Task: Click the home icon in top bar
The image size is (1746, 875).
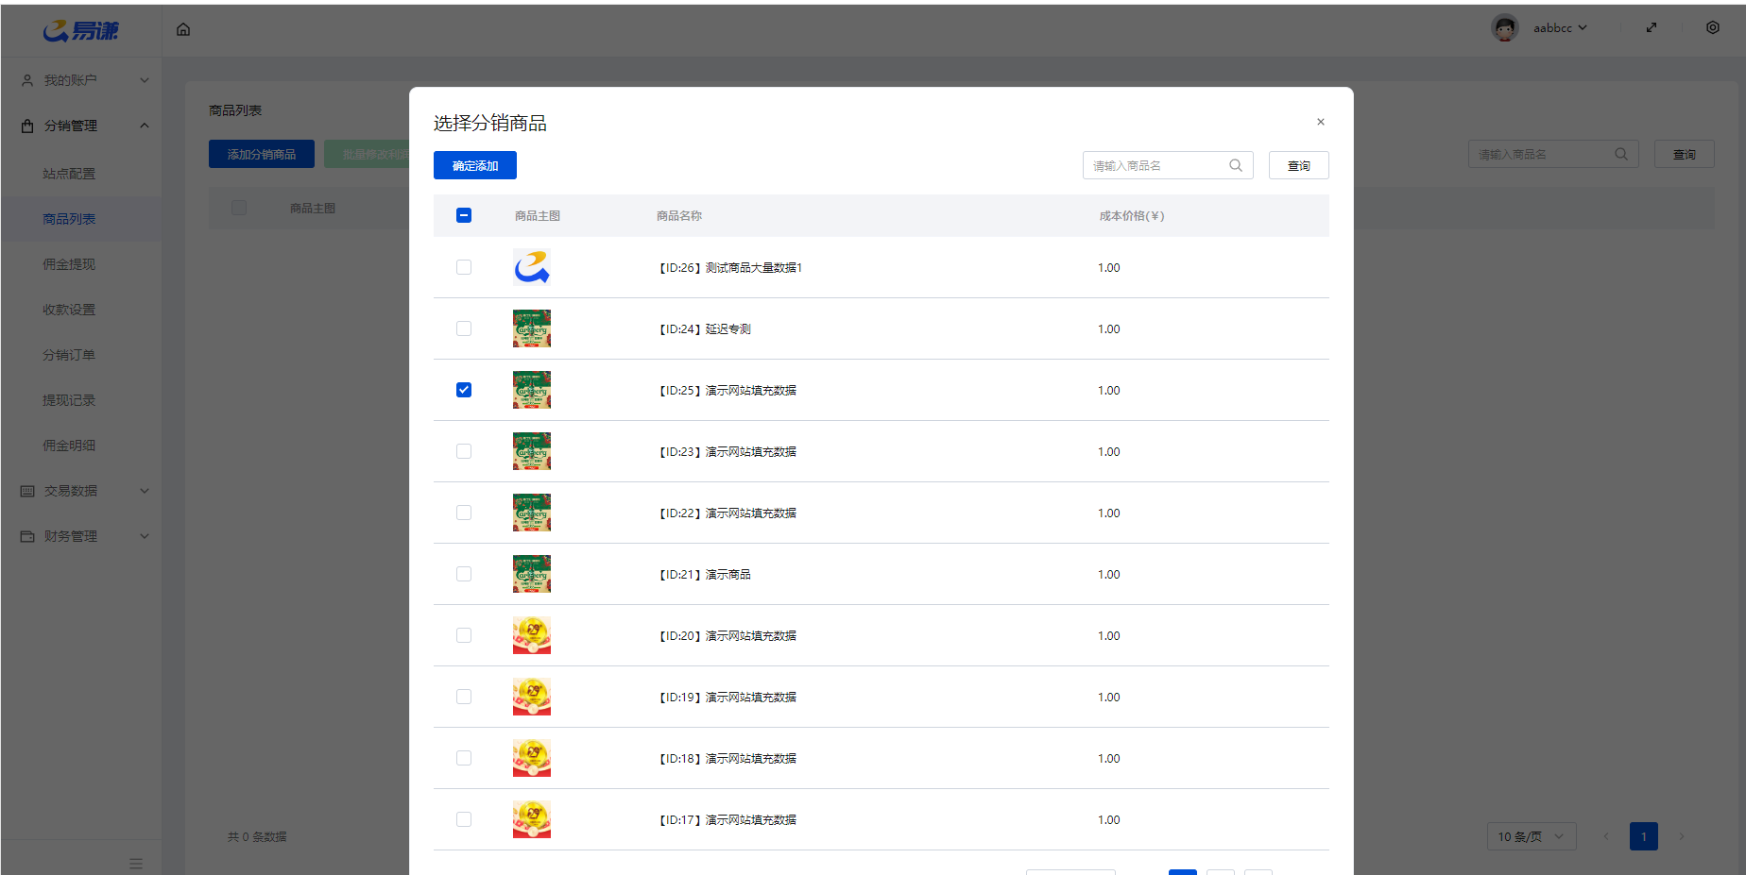Action: click(183, 29)
